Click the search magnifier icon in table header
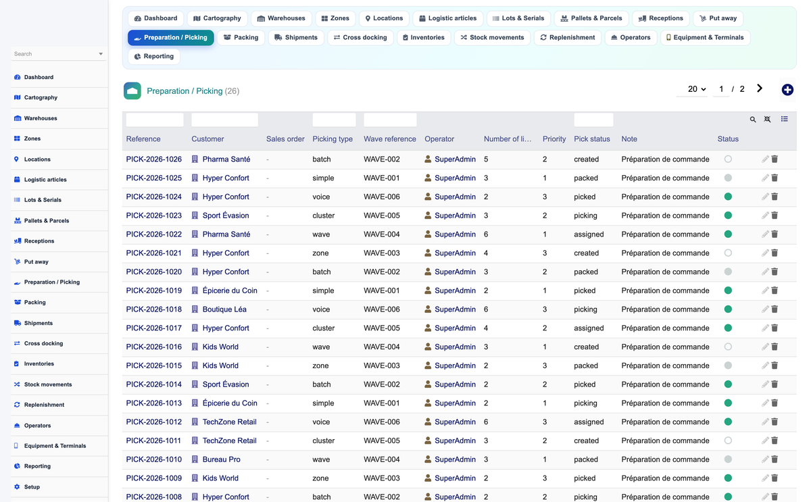The width and height of the screenshot is (811, 502). 753,120
